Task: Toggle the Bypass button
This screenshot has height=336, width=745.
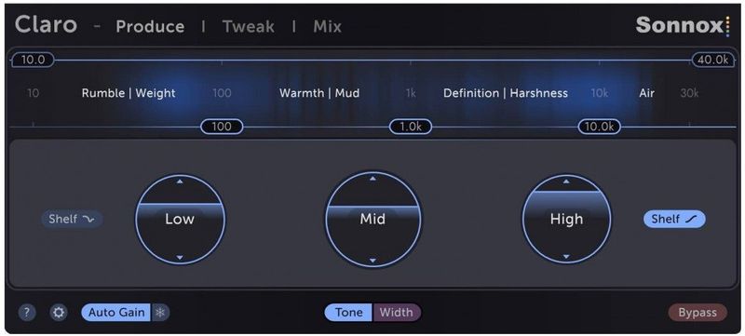Action: coord(698,313)
